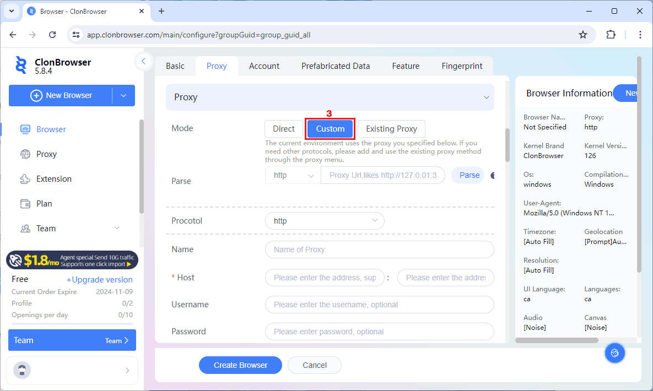
Task: Expand the New Browser split-button arrow
Action: [x=123, y=95]
